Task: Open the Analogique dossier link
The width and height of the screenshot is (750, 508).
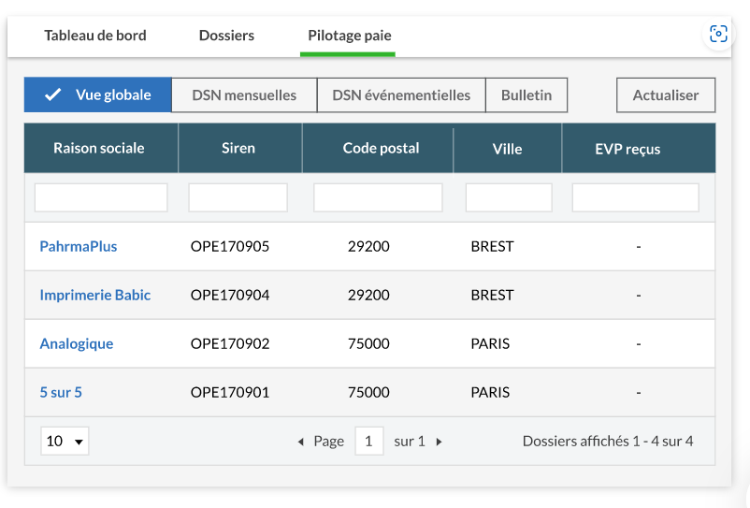Action: click(x=77, y=343)
